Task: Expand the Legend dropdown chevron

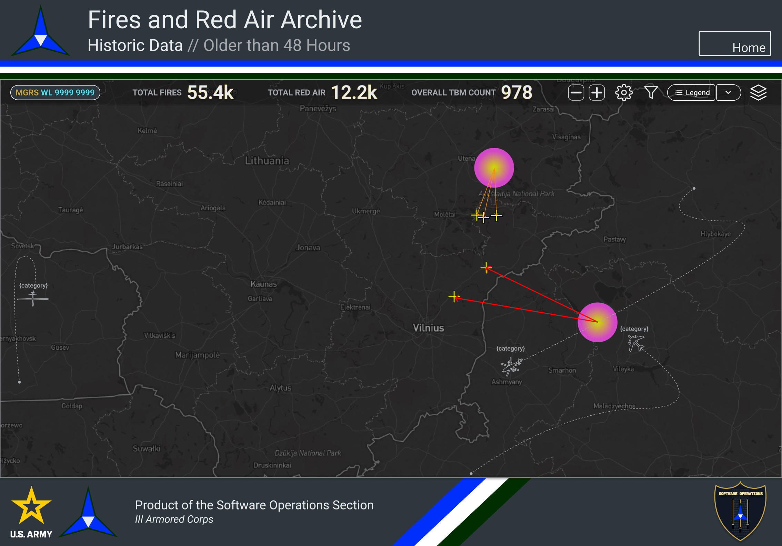Action: coord(728,92)
